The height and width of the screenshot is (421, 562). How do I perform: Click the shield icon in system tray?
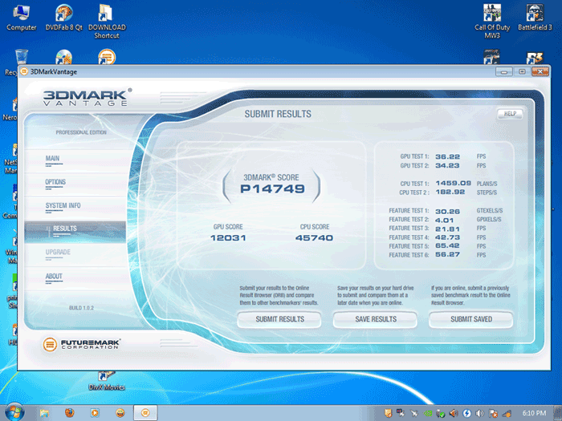[x=388, y=414]
